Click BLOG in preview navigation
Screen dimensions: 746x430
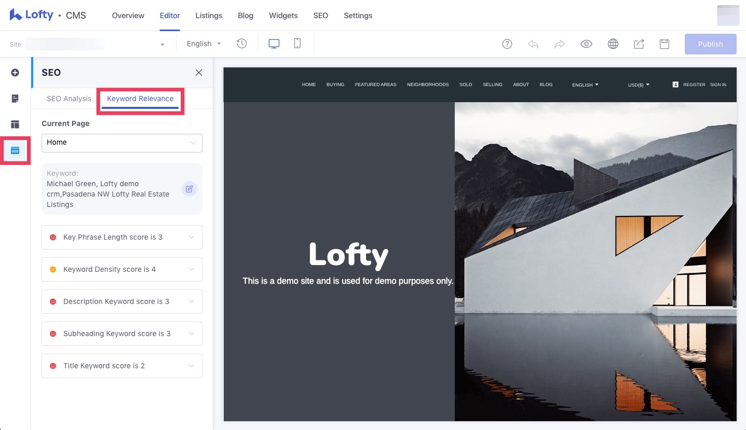point(546,85)
